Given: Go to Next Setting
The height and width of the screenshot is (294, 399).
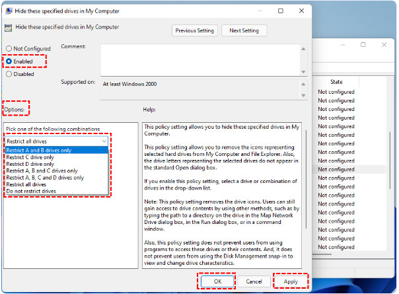Looking at the screenshot, I should tap(244, 30).
